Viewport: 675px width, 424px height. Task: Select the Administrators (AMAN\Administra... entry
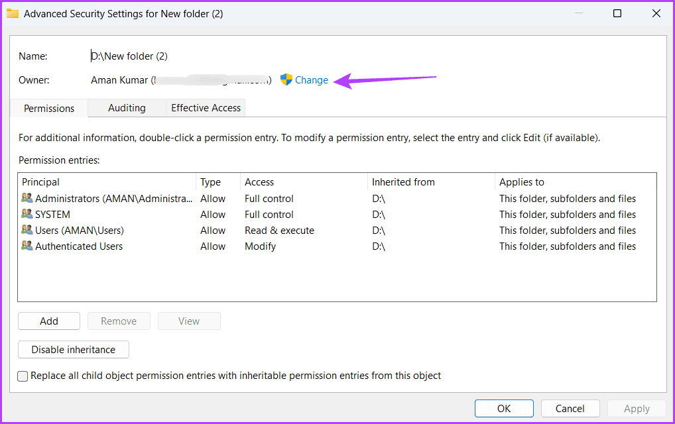[337, 198]
